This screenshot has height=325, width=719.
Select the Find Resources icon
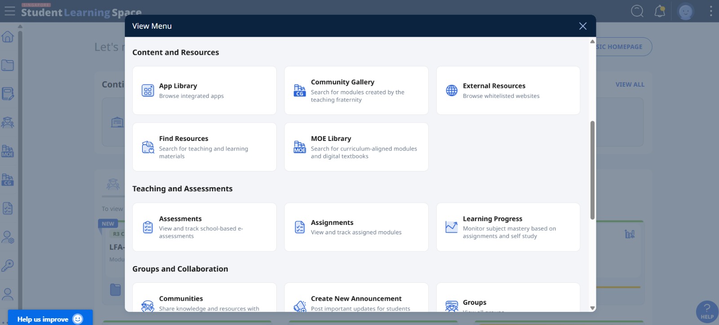[148, 147]
